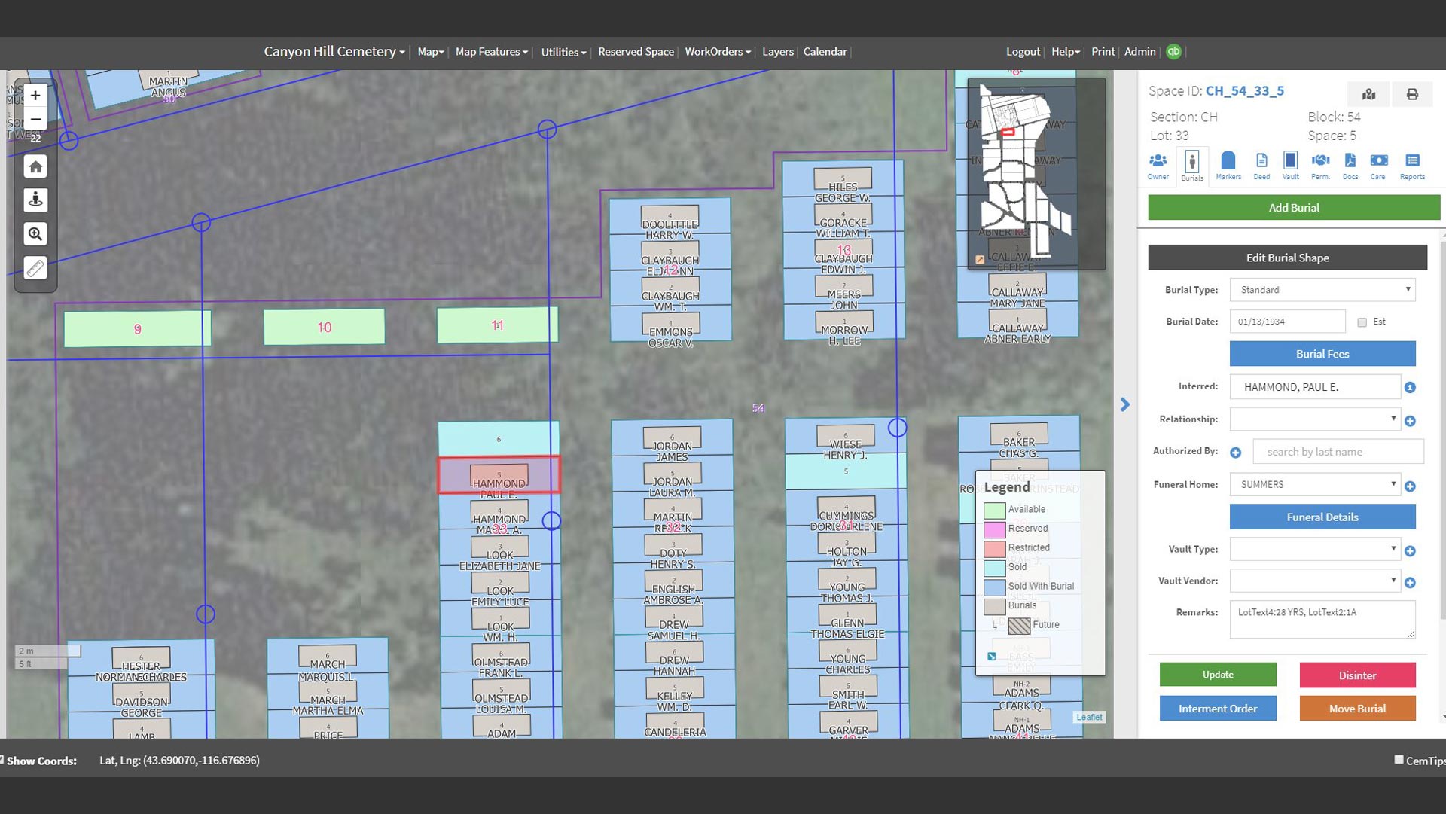Open the Perm. care tab icon
1446x814 pixels.
(1320, 166)
